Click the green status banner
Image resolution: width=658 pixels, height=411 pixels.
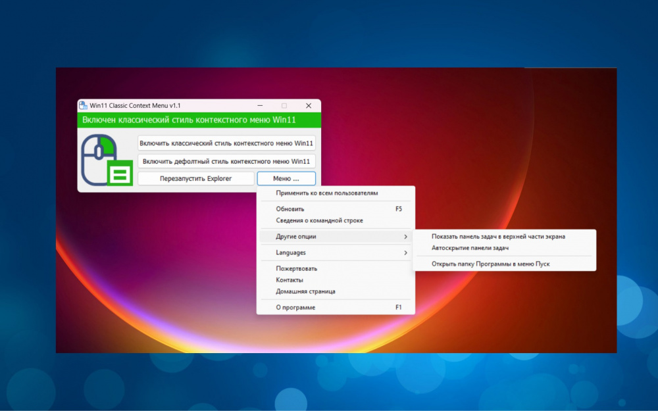click(x=199, y=120)
